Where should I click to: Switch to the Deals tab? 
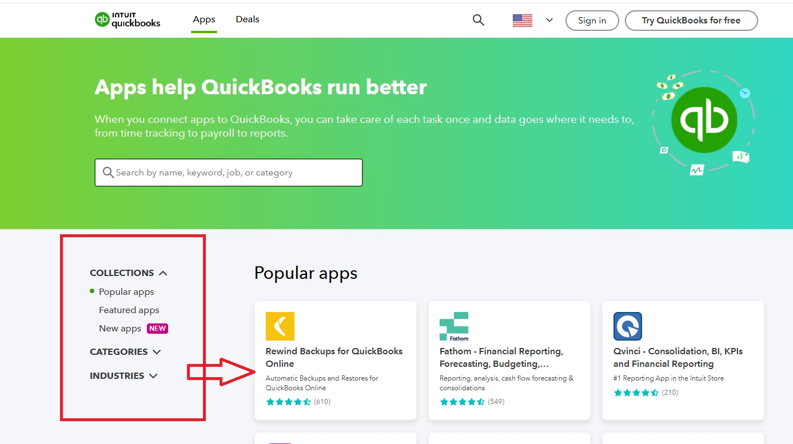point(248,19)
